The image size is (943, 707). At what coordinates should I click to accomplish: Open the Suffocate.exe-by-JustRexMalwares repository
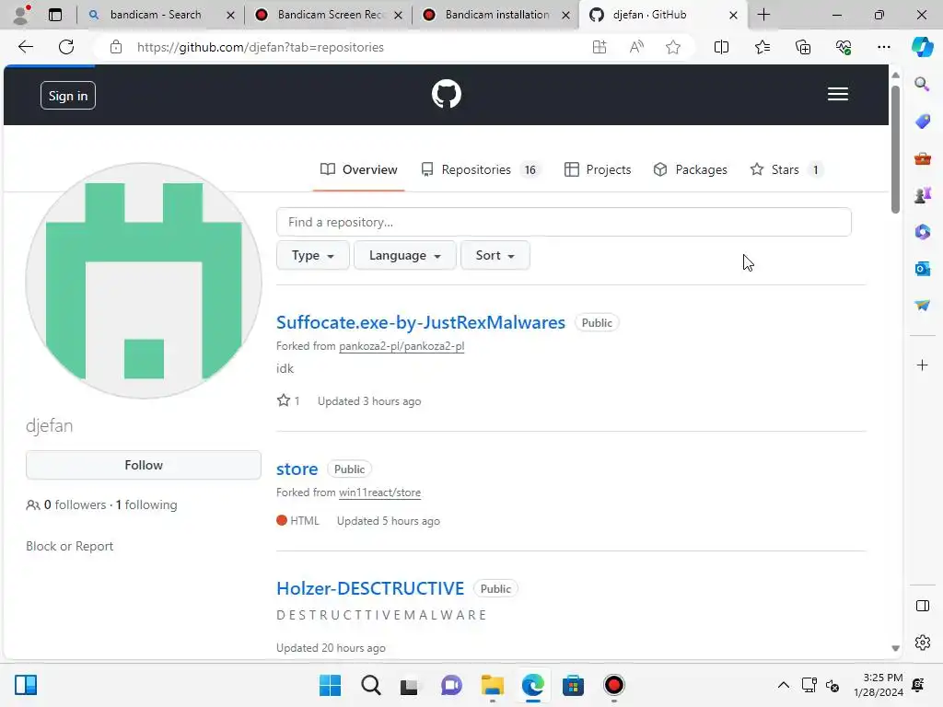click(420, 322)
